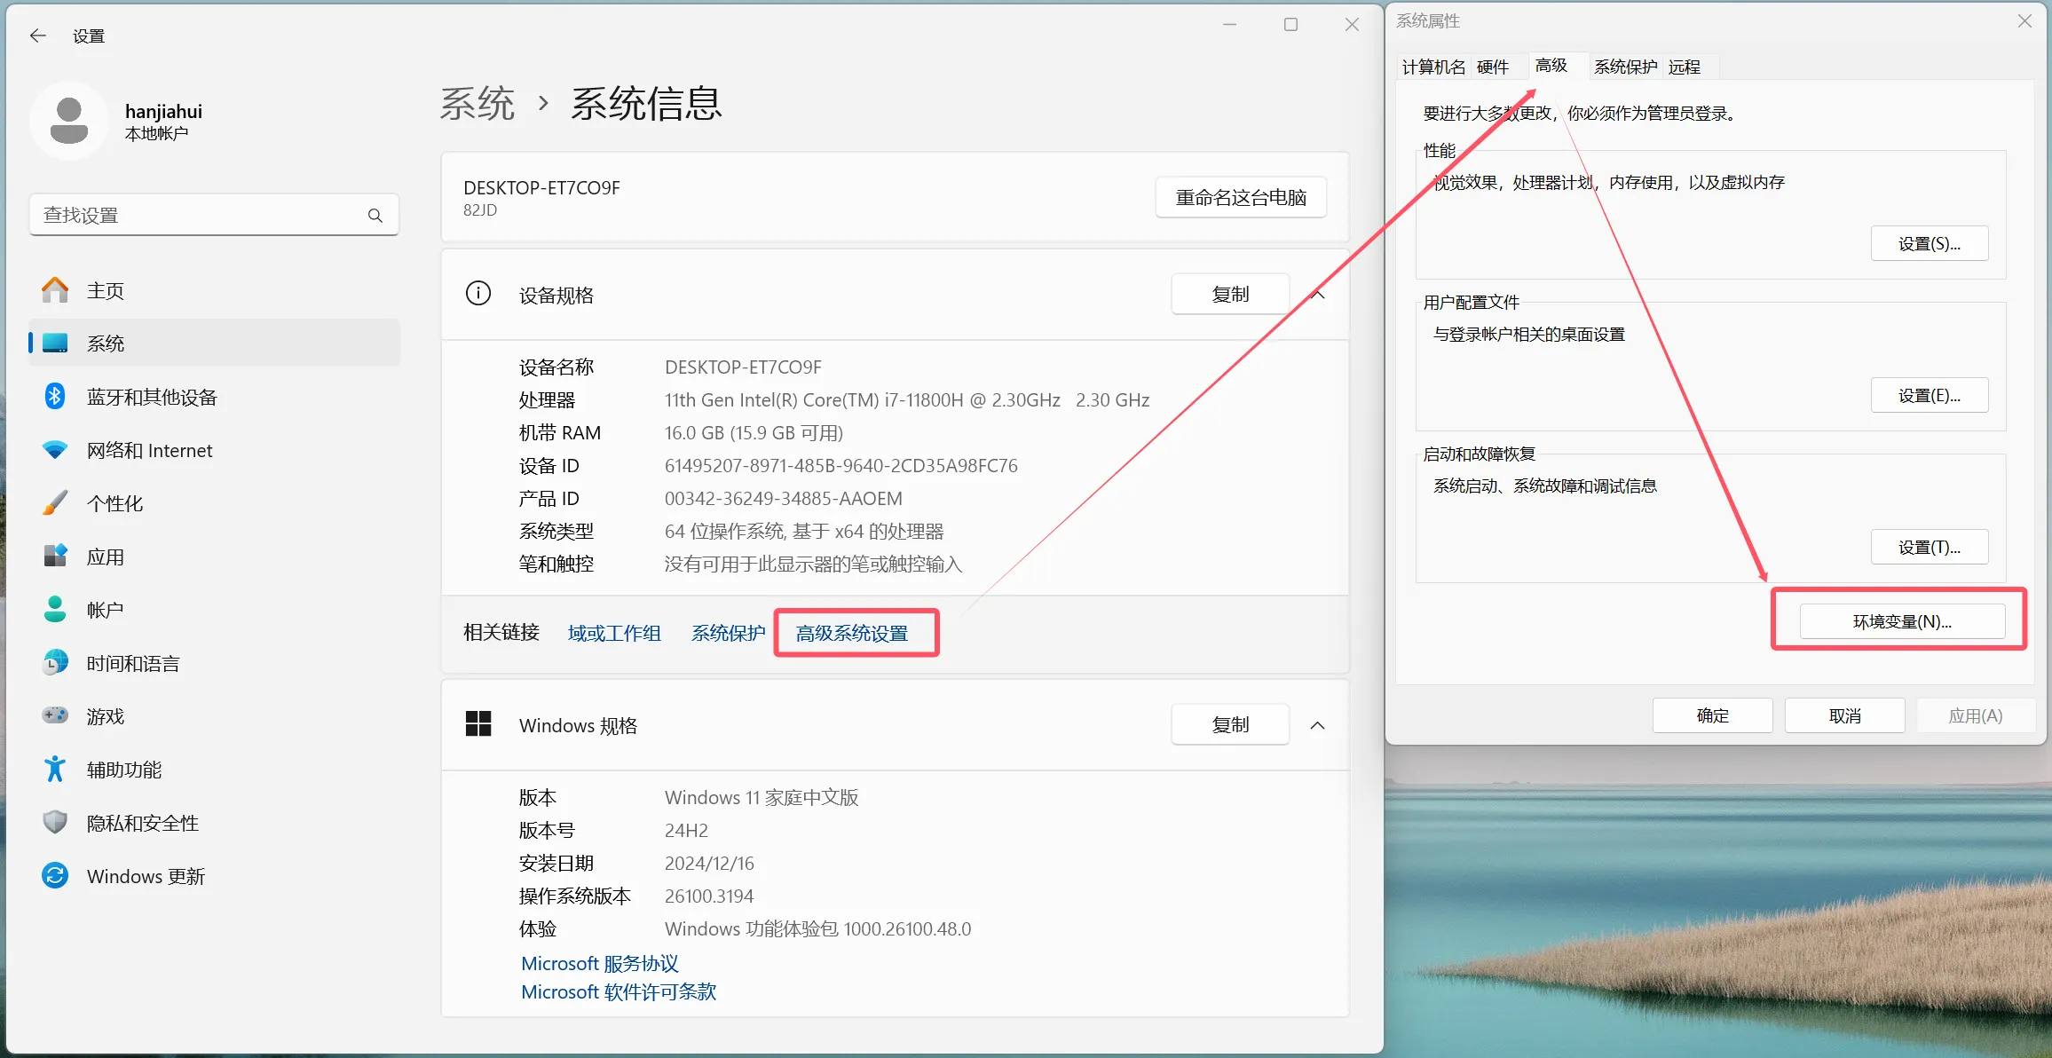
Task: Click the install date 2024/12/16
Action: tap(709, 864)
